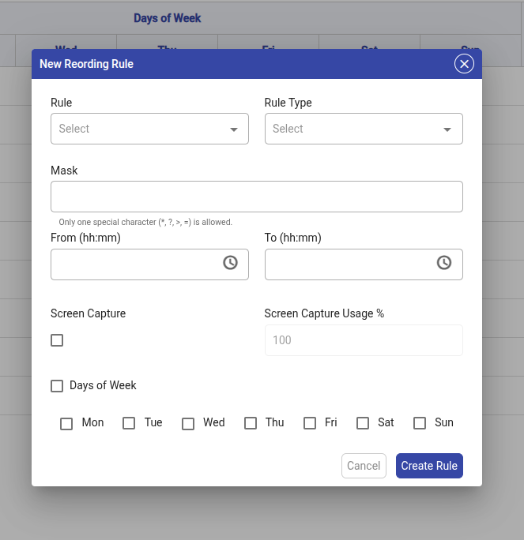Tick the Sun checkbox
The image size is (524, 540).
(420, 423)
